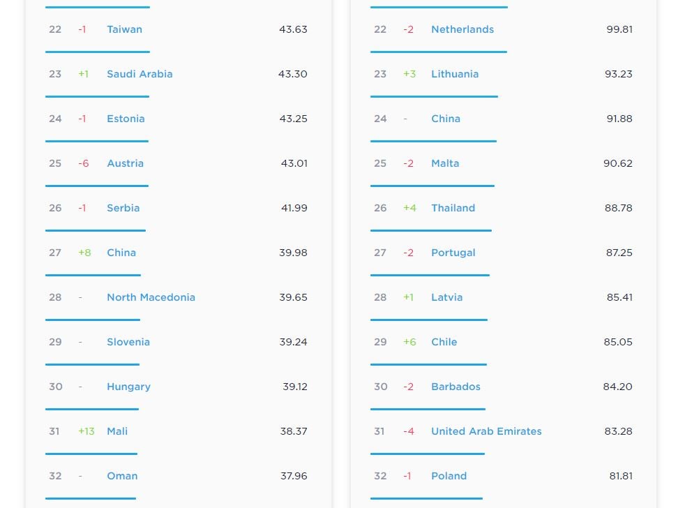The width and height of the screenshot is (685, 508).
Task: Click China ranked 27 in left list
Action: [x=121, y=253]
